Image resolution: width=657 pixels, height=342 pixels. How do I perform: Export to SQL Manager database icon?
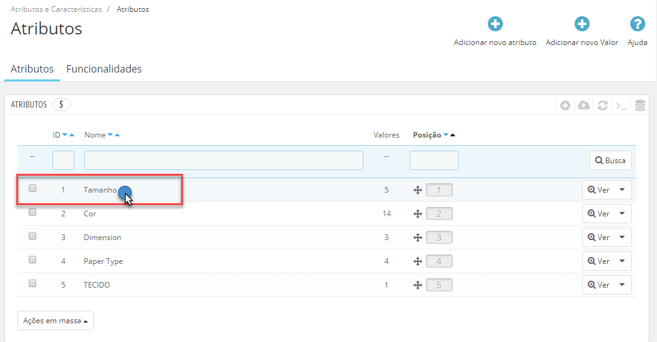[640, 105]
